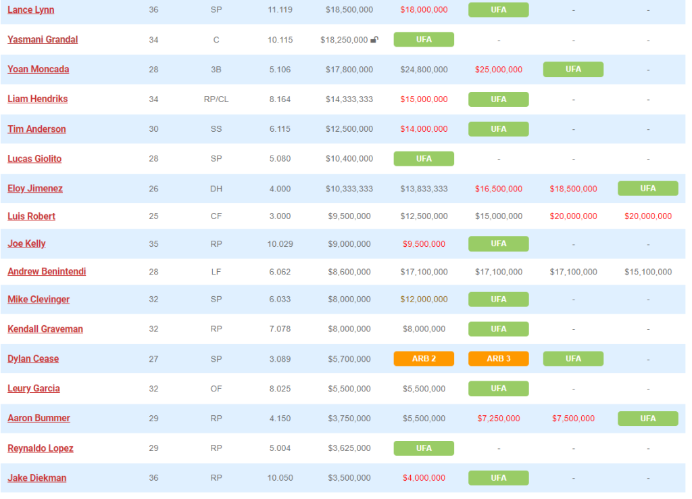Select service time 11.119 for Lance Lynn
The image size is (692, 499).
coord(280,9)
